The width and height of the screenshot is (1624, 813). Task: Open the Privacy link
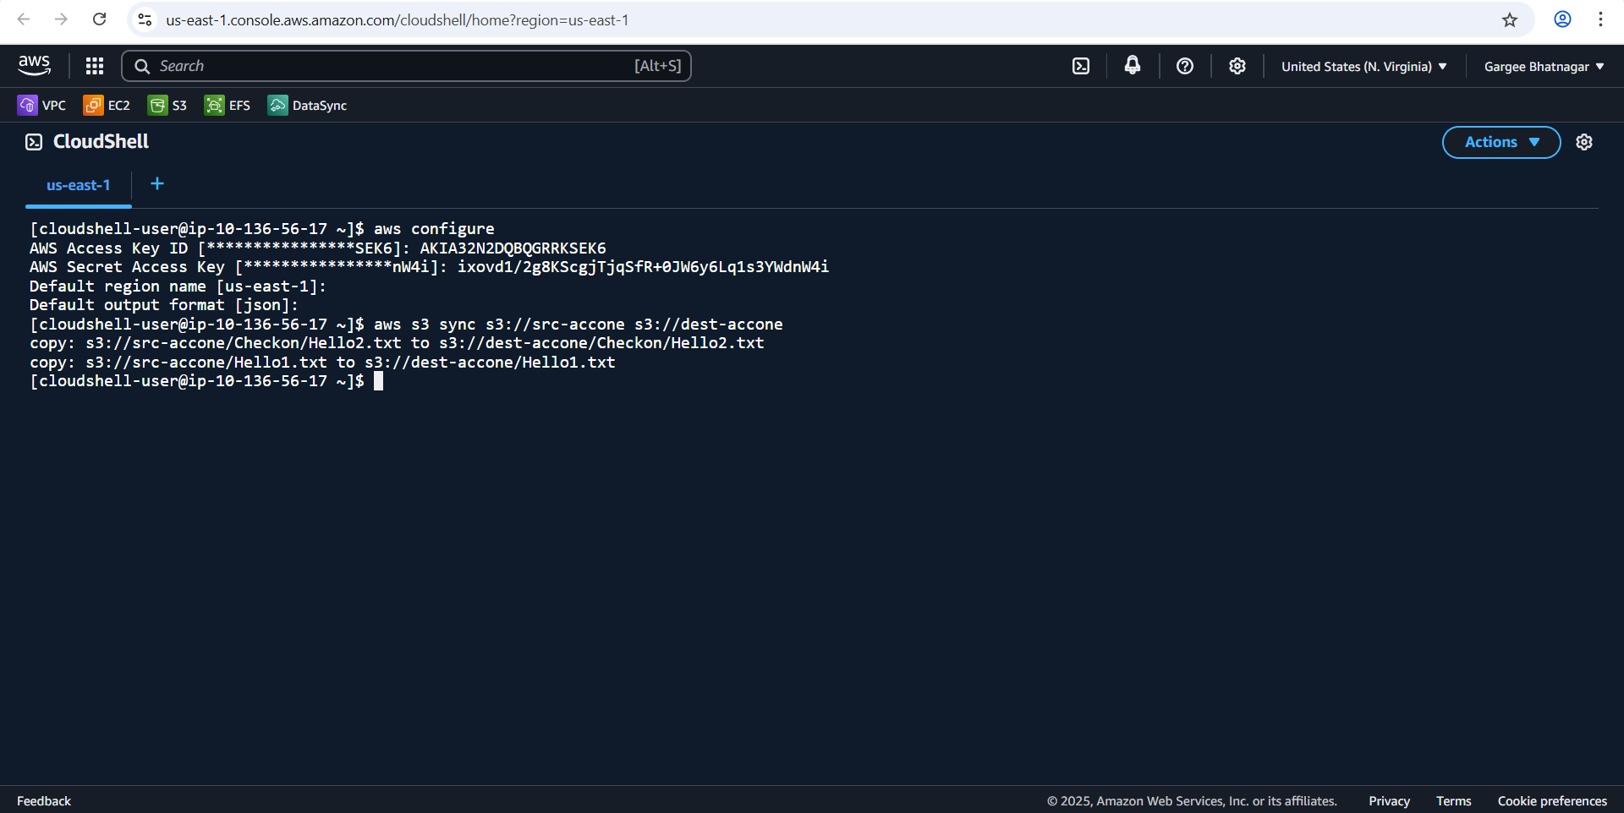(1389, 801)
